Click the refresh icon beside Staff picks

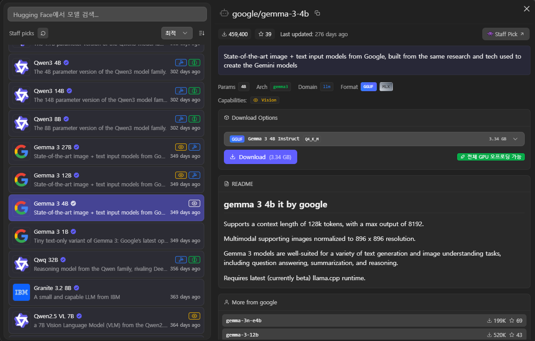(43, 33)
